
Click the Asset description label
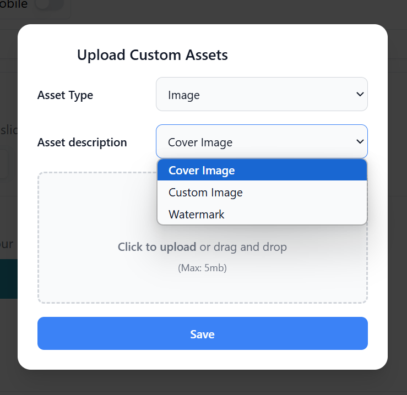point(82,142)
